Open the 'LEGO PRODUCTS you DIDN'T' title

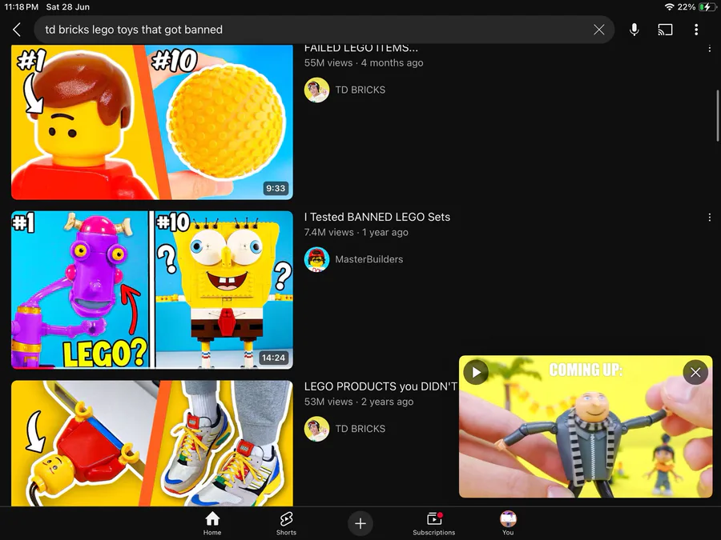point(381,386)
